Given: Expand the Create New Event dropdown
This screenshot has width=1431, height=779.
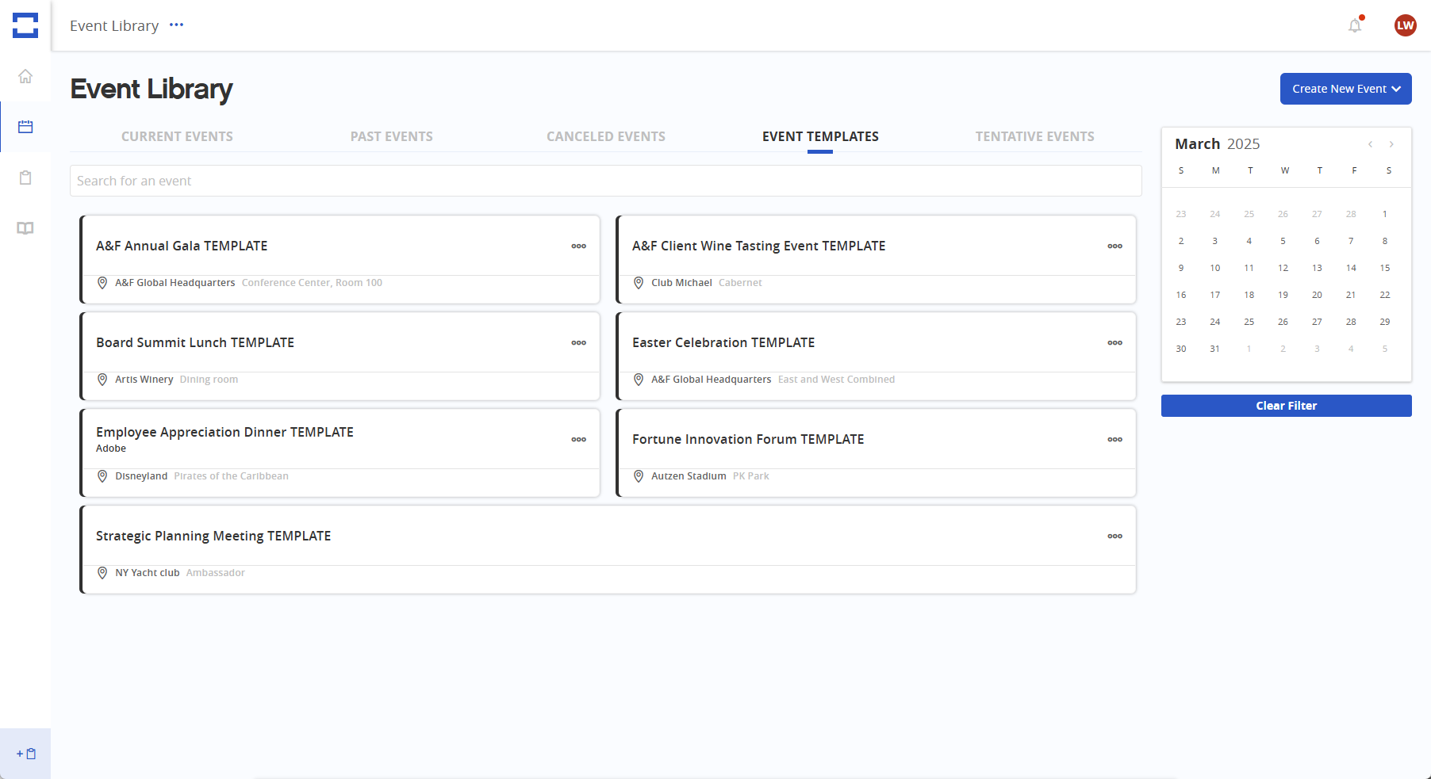Looking at the screenshot, I should tap(1345, 89).
